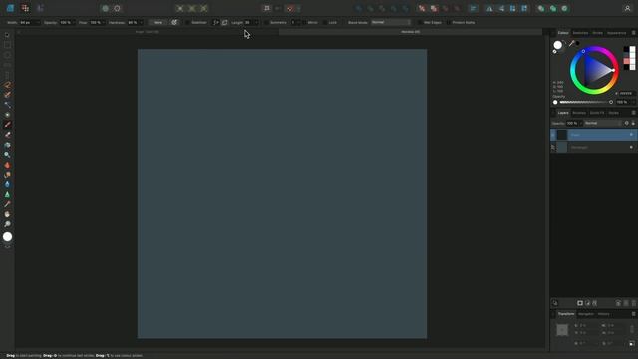This screenshot has width=638, height=359.
Task: Enable the Protect Alpha checkbox
Action: 448,22
